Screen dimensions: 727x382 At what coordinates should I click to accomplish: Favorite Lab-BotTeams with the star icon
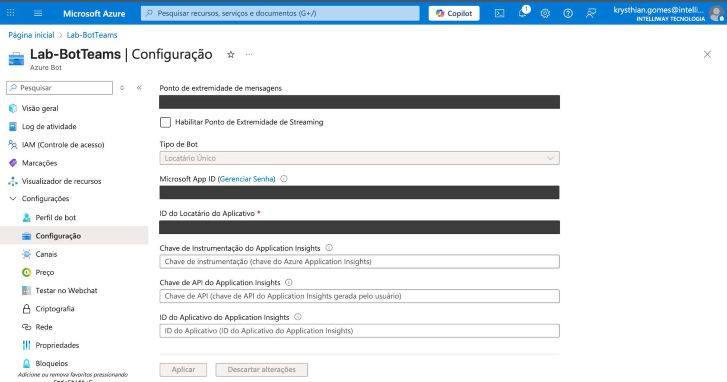pyautogui.click(x=230, y=54)
